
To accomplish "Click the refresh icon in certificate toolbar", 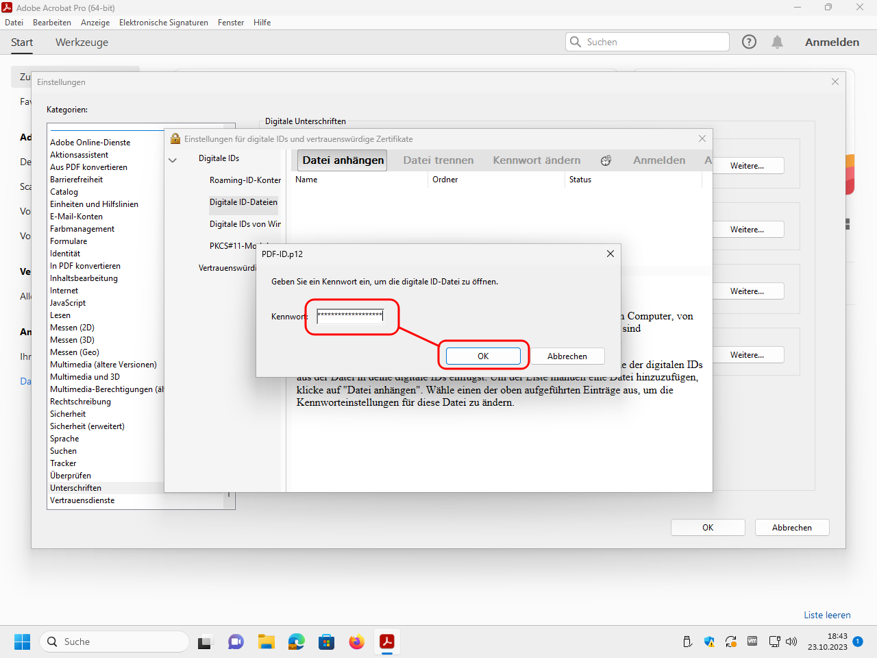I will coord(606,160).
